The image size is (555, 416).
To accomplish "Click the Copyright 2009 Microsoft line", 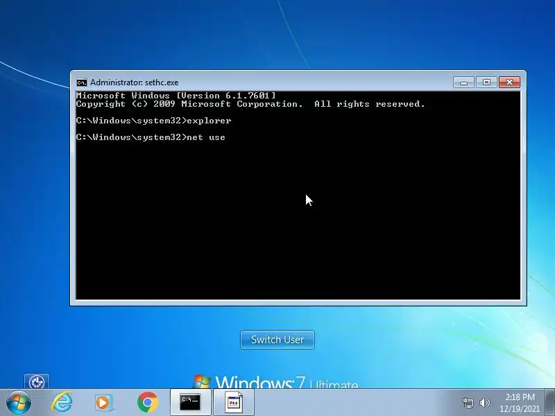I will (x=250, y=104).
